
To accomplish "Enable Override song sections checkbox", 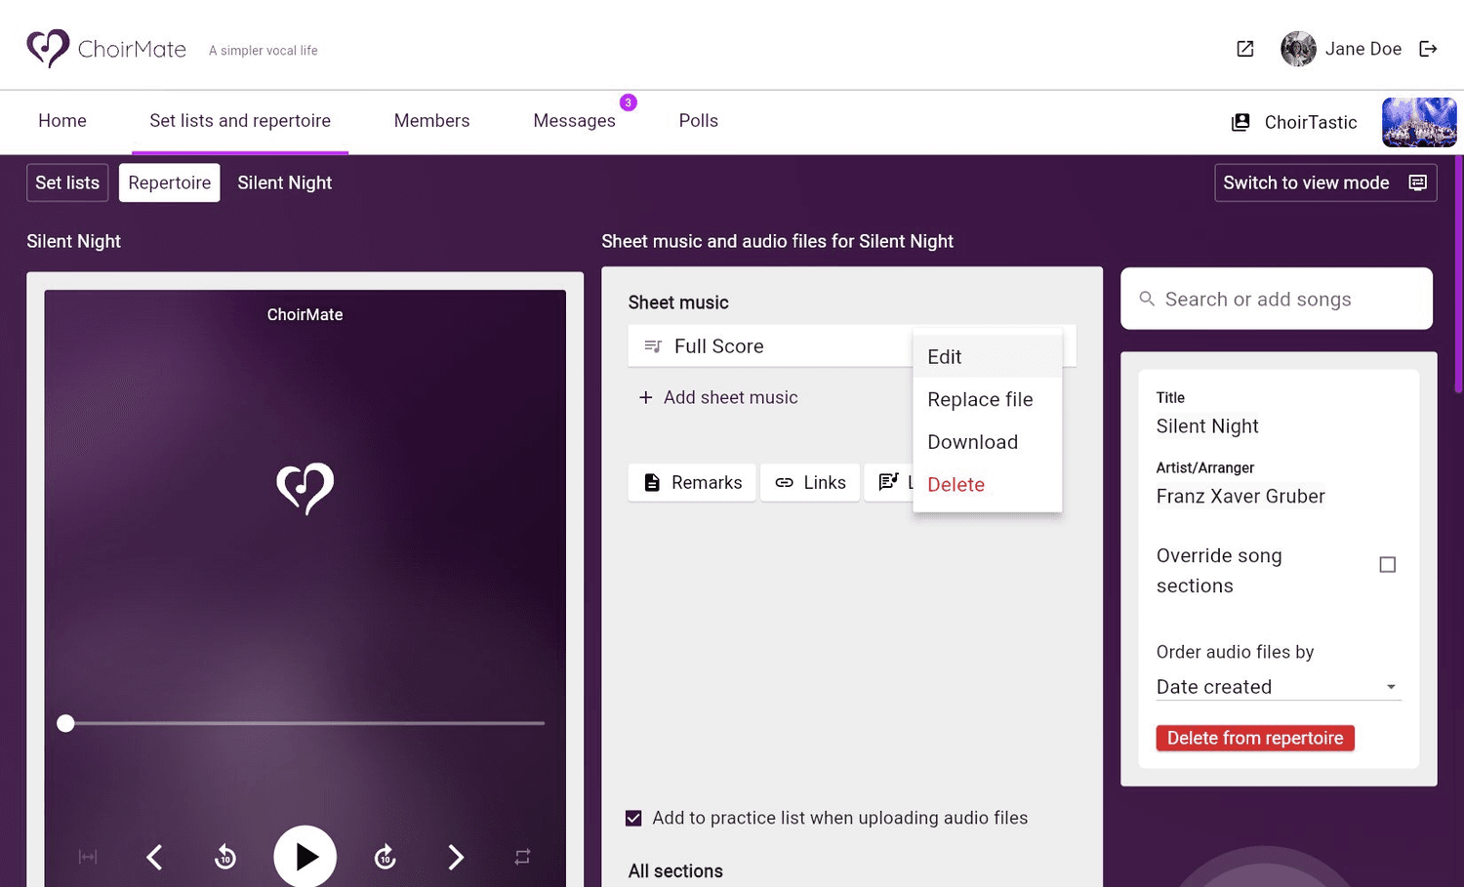I will point(1387,565).
